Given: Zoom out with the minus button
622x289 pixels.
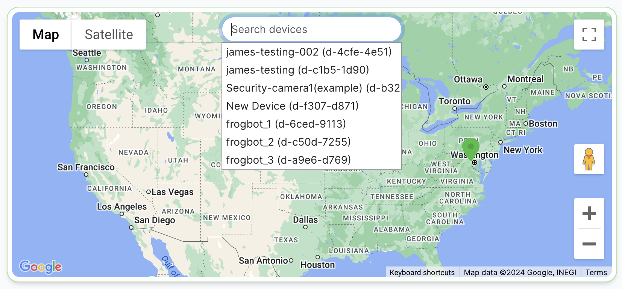Looking at the screenshot, I should coord(589,244).
